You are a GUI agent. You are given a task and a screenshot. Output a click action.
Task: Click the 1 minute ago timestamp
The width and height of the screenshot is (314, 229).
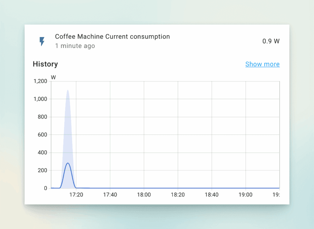(75, 46)
